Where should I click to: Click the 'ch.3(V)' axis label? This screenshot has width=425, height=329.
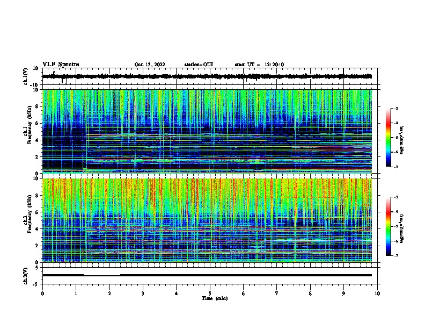click(x=26, y=276)
